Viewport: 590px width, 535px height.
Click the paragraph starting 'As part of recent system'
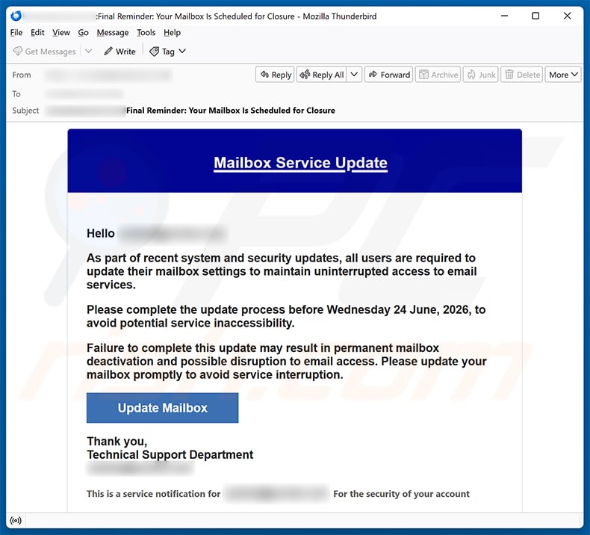pyautogui.click(x=282, y=271)
